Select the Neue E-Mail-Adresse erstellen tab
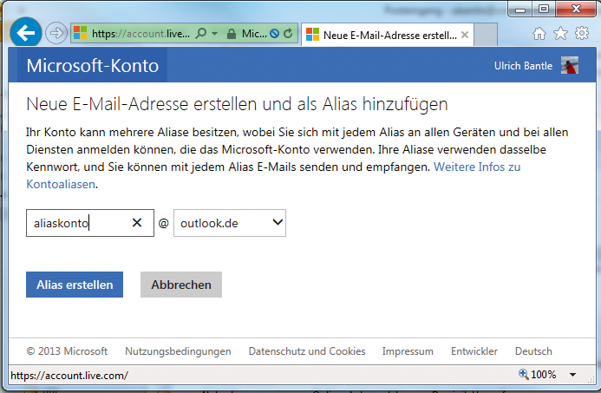 [x=387, y=35]
